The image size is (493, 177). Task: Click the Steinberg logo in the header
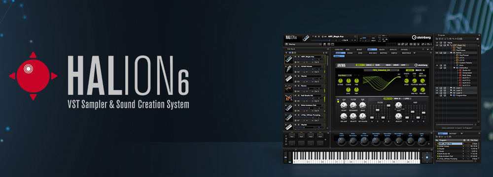pyautogui.click(x=422, y=37)
